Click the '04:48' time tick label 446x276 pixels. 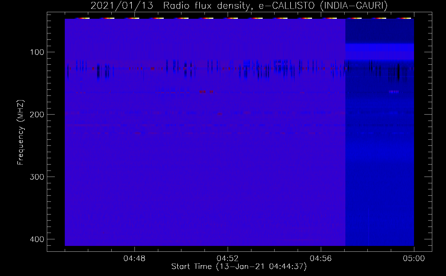[x=135, y=259]
